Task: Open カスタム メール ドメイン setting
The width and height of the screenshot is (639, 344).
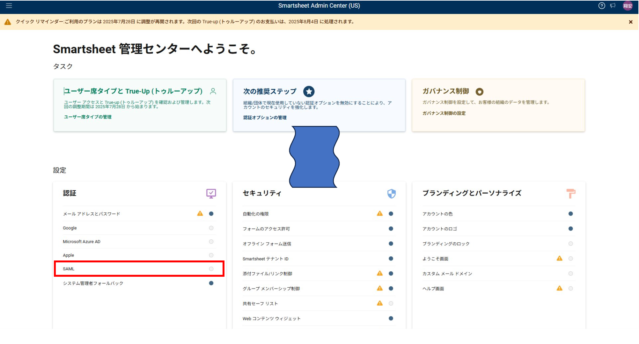Action: tap(499, 274)
